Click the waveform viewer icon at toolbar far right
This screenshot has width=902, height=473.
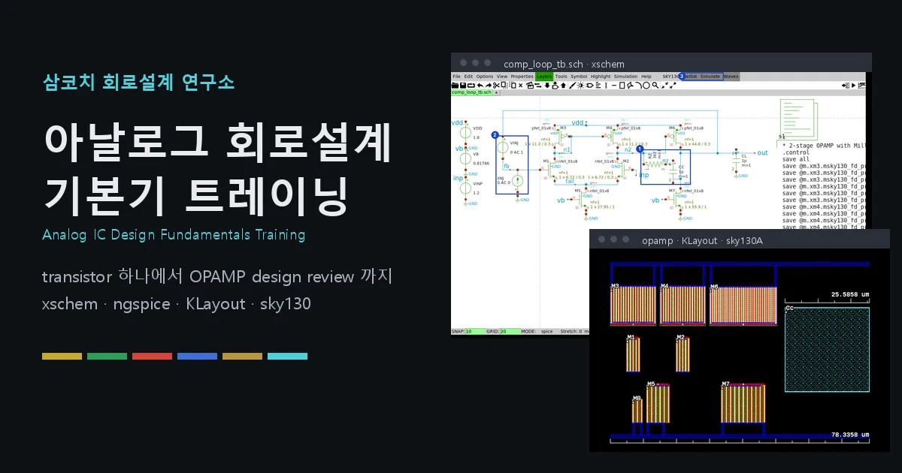(862, 86)
